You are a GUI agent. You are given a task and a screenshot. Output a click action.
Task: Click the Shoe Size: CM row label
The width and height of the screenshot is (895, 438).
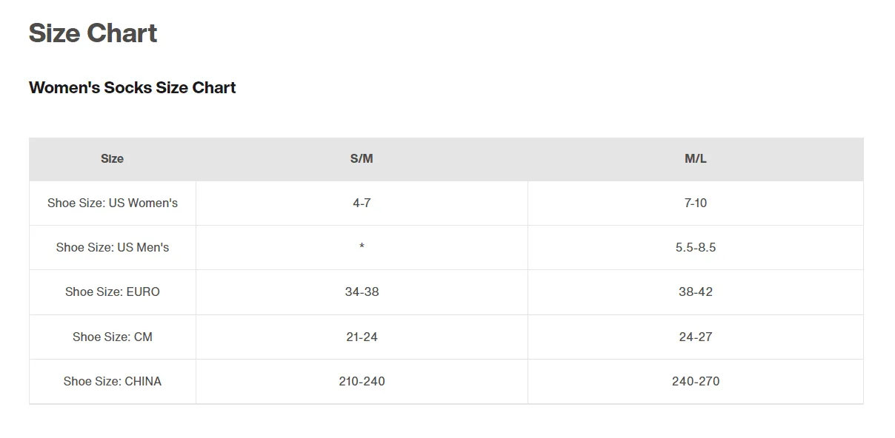coord(113,337)
